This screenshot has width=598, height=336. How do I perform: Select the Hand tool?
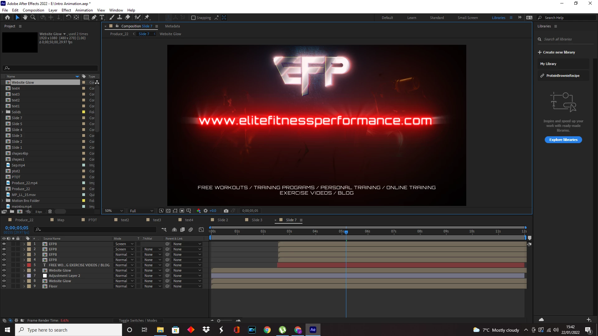pyautogui.click(x=25, y=17)
